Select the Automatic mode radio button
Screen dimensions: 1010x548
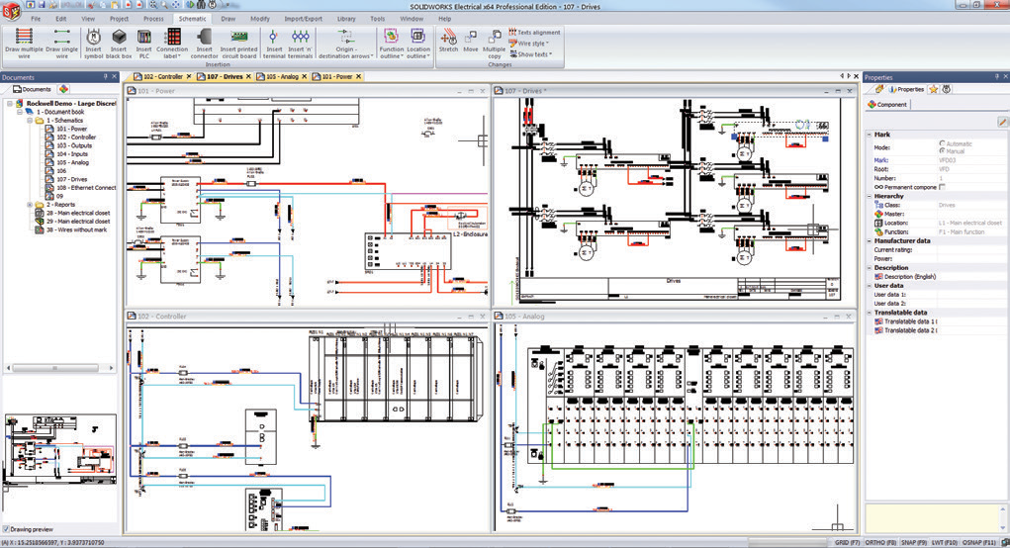point(942,143)
